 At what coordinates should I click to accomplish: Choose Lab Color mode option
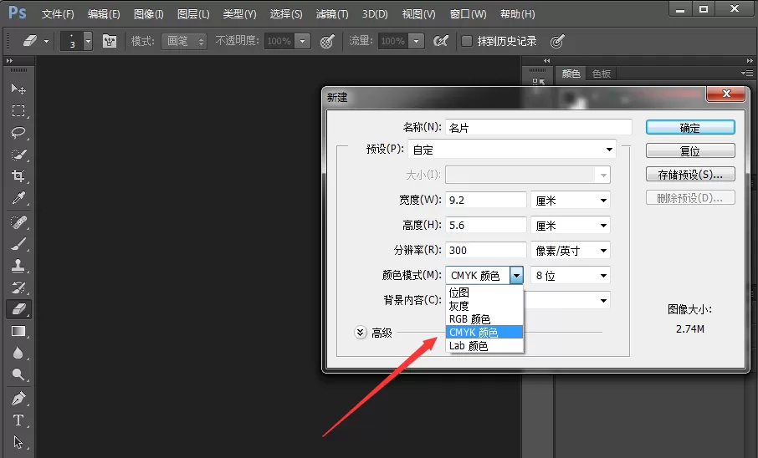pos(484,345)
